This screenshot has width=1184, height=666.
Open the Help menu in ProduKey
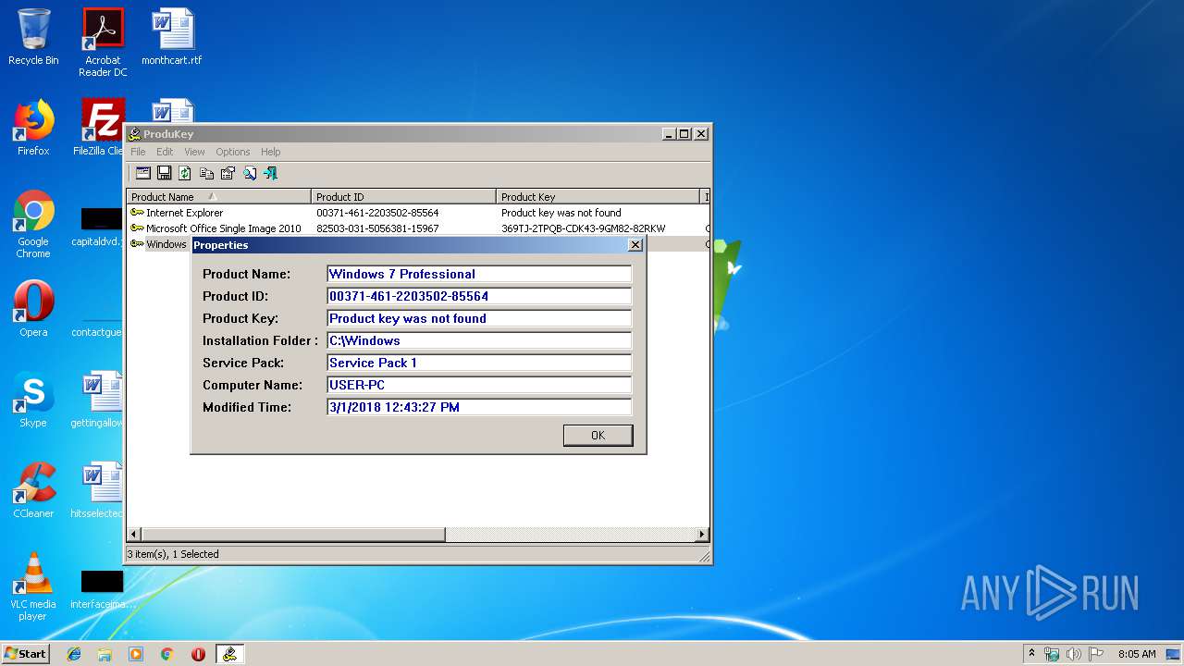(x=270, y=152)
